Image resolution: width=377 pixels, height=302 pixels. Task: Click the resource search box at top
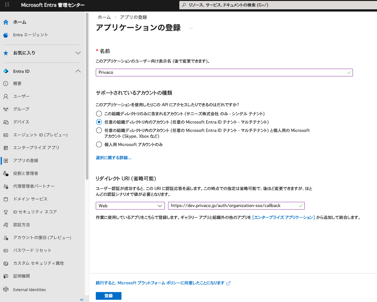[278, 5]
